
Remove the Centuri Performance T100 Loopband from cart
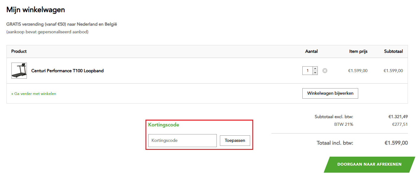325,71
